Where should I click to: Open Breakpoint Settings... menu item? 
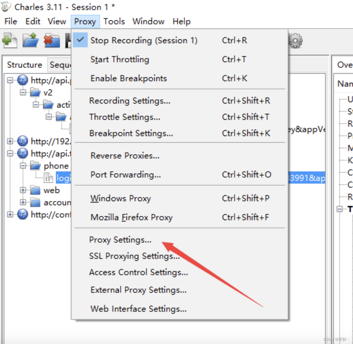click(x=179, y=133)
